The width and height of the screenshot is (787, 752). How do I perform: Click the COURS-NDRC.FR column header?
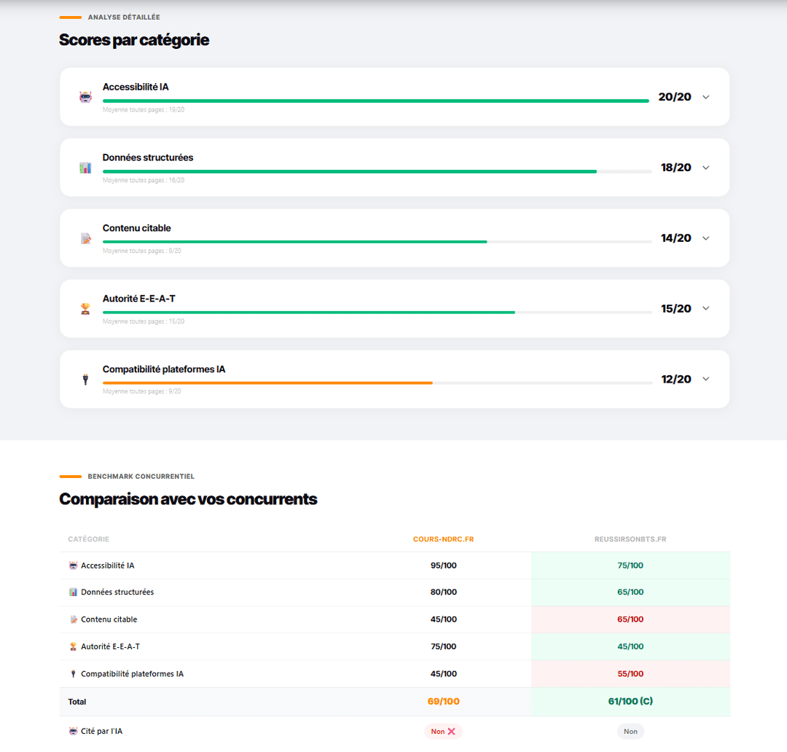click(x=443, y=539)
